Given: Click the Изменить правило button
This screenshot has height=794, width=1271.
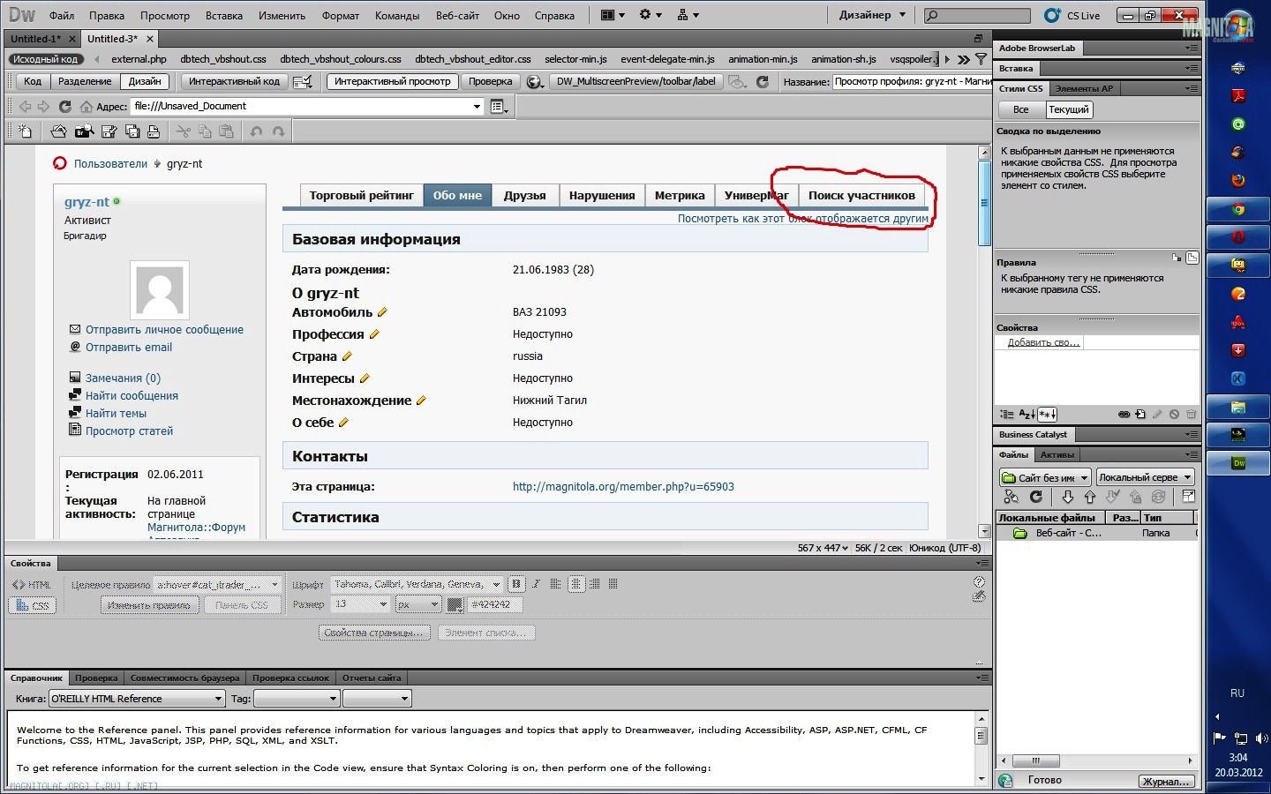Looking at the screenshot, I should point(148,605).
